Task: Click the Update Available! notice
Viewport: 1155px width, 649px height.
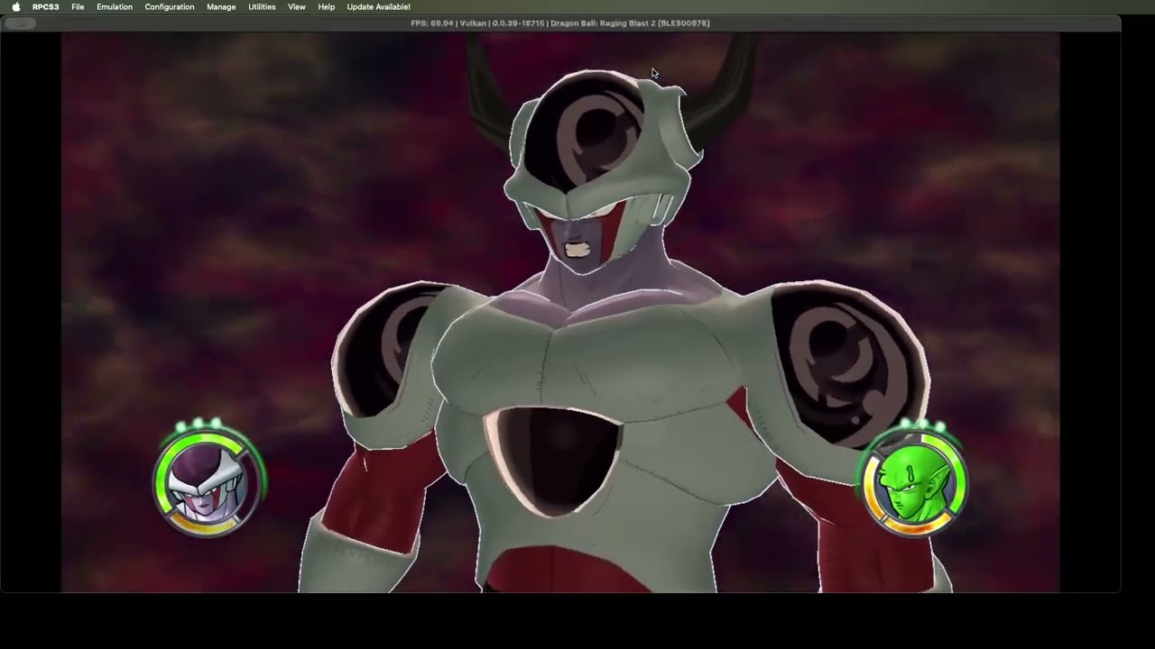Action: click(x=378, y=6)
